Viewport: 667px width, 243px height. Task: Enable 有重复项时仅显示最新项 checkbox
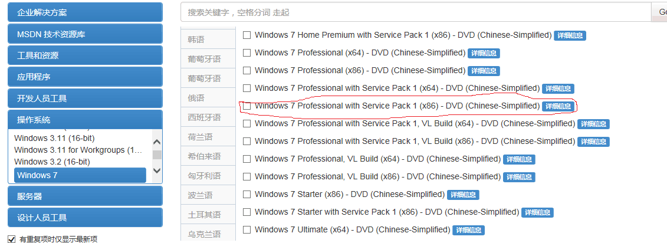[x=11, y=239]
